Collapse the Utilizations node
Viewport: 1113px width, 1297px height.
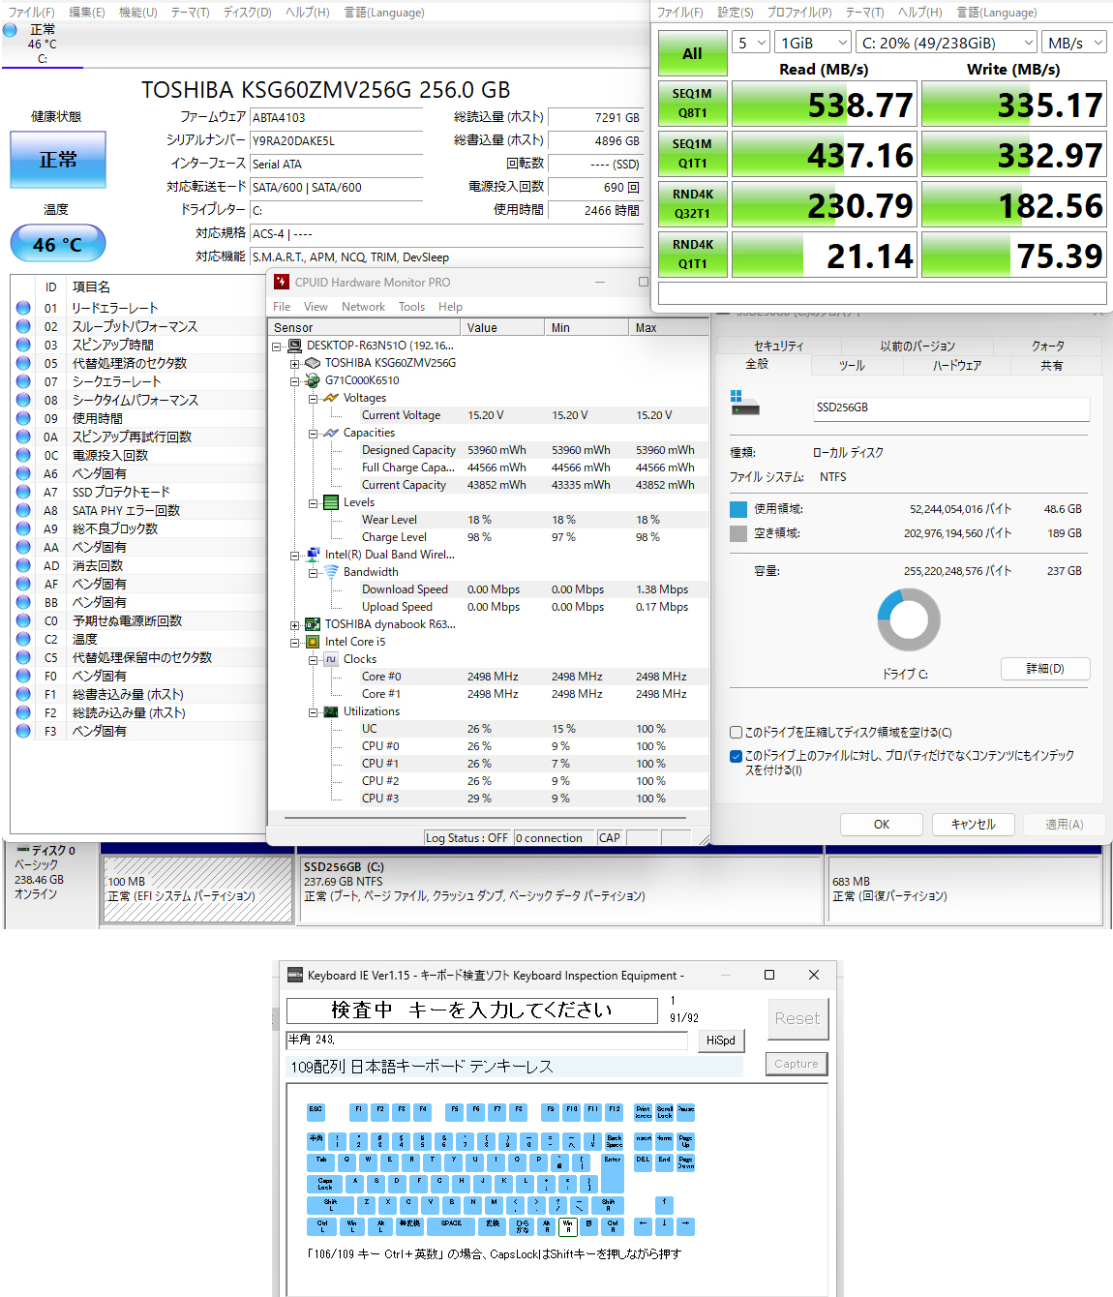pyautogui.click(x=313, y=712)
